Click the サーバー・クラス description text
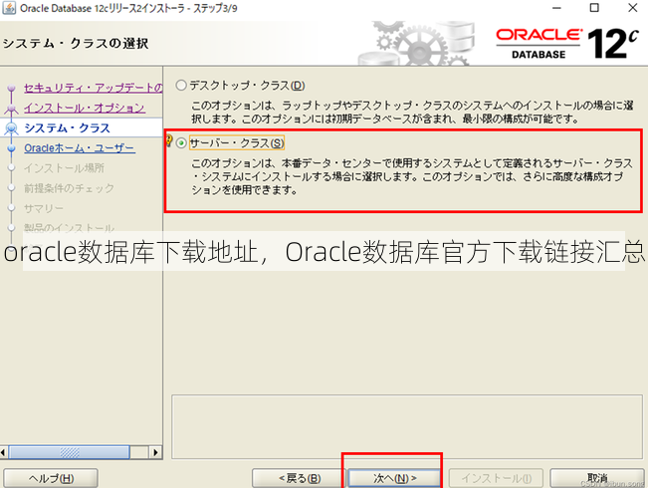 [412, 176]
